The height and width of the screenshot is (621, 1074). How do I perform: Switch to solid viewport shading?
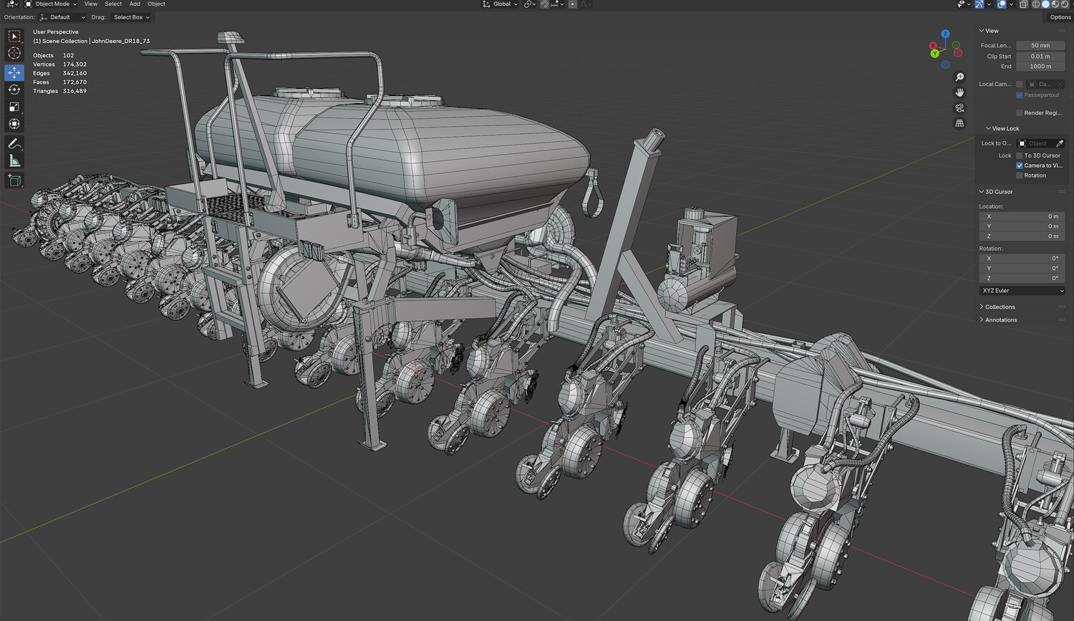tap(1046, 4)
